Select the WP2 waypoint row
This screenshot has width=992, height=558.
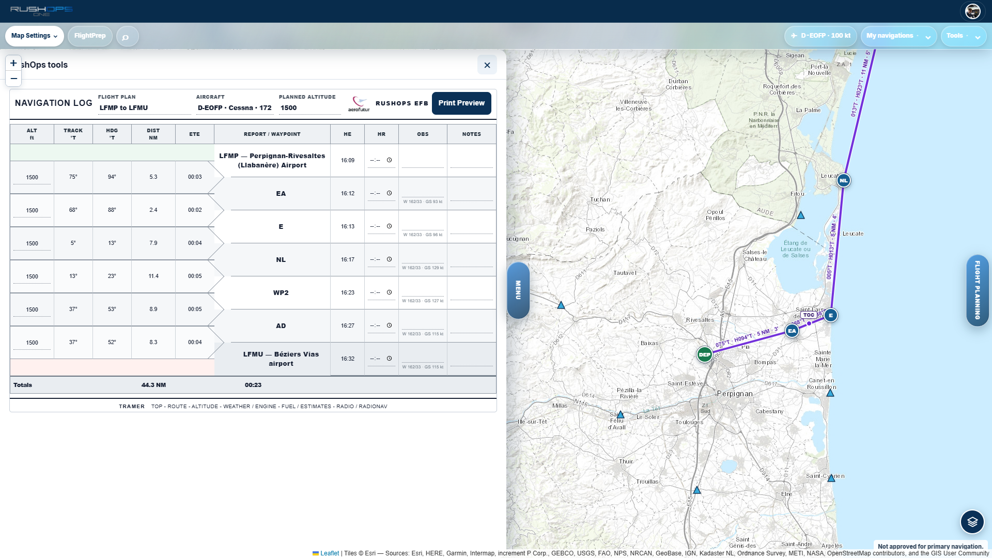(281, 293)
